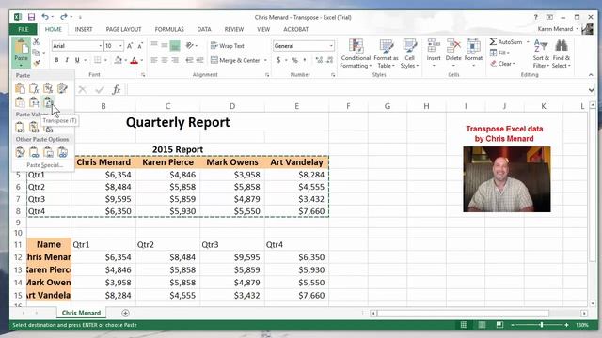Click Paste Special... menu entry
This screenshot has width=602, height=338.
pos(44,165)
